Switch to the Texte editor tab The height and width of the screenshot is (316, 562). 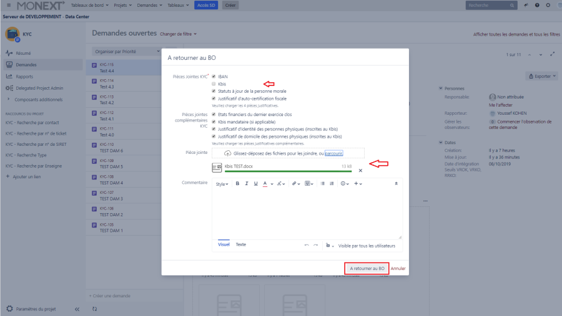pos(240,245)
